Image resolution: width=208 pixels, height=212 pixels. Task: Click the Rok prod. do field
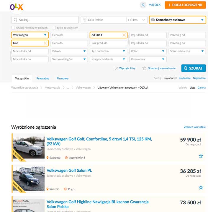pyautogui.click(x=108, y=43)
